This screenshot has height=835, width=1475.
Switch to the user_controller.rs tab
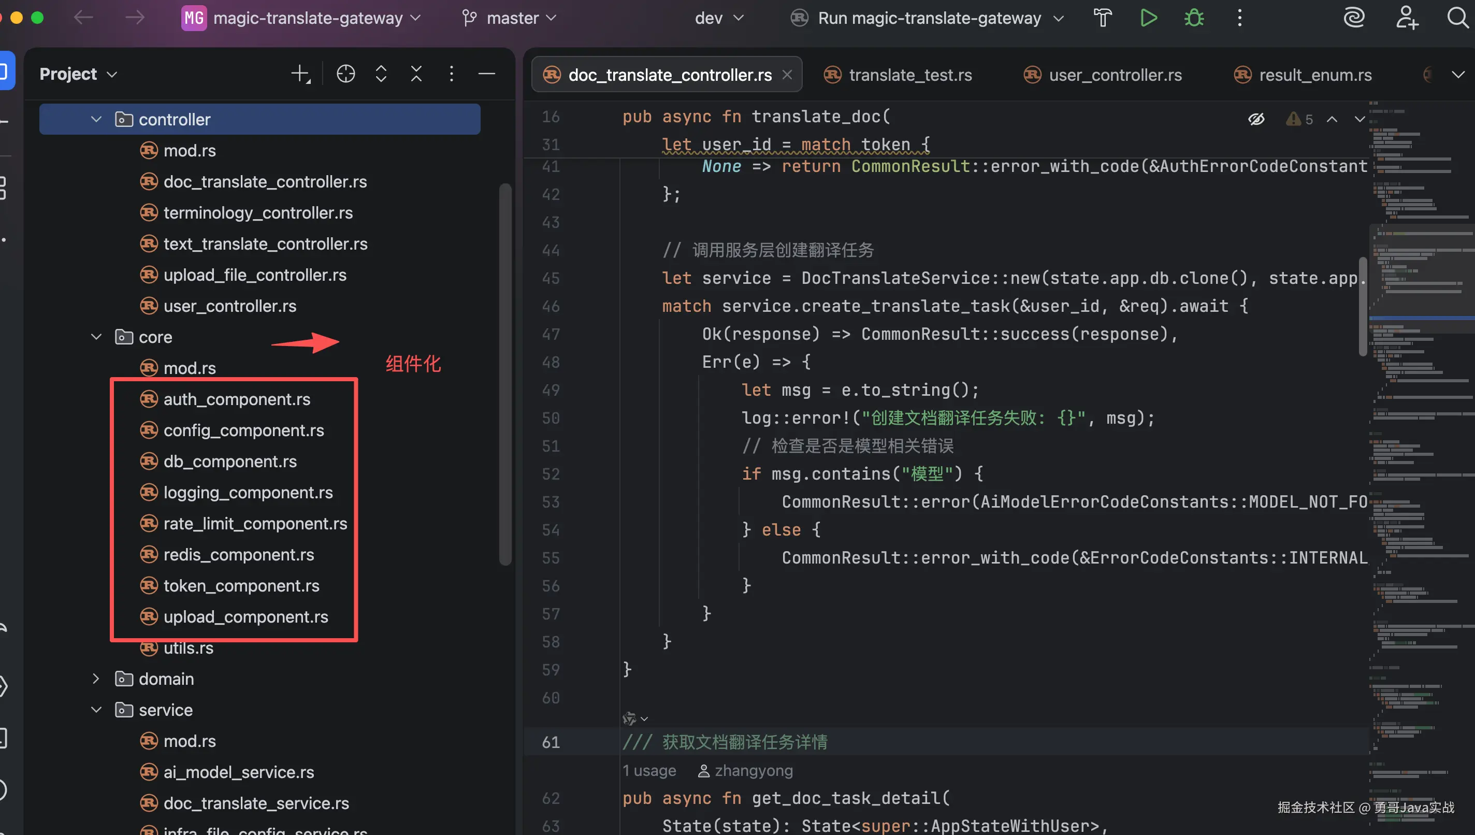click(x=1103, y=75)
